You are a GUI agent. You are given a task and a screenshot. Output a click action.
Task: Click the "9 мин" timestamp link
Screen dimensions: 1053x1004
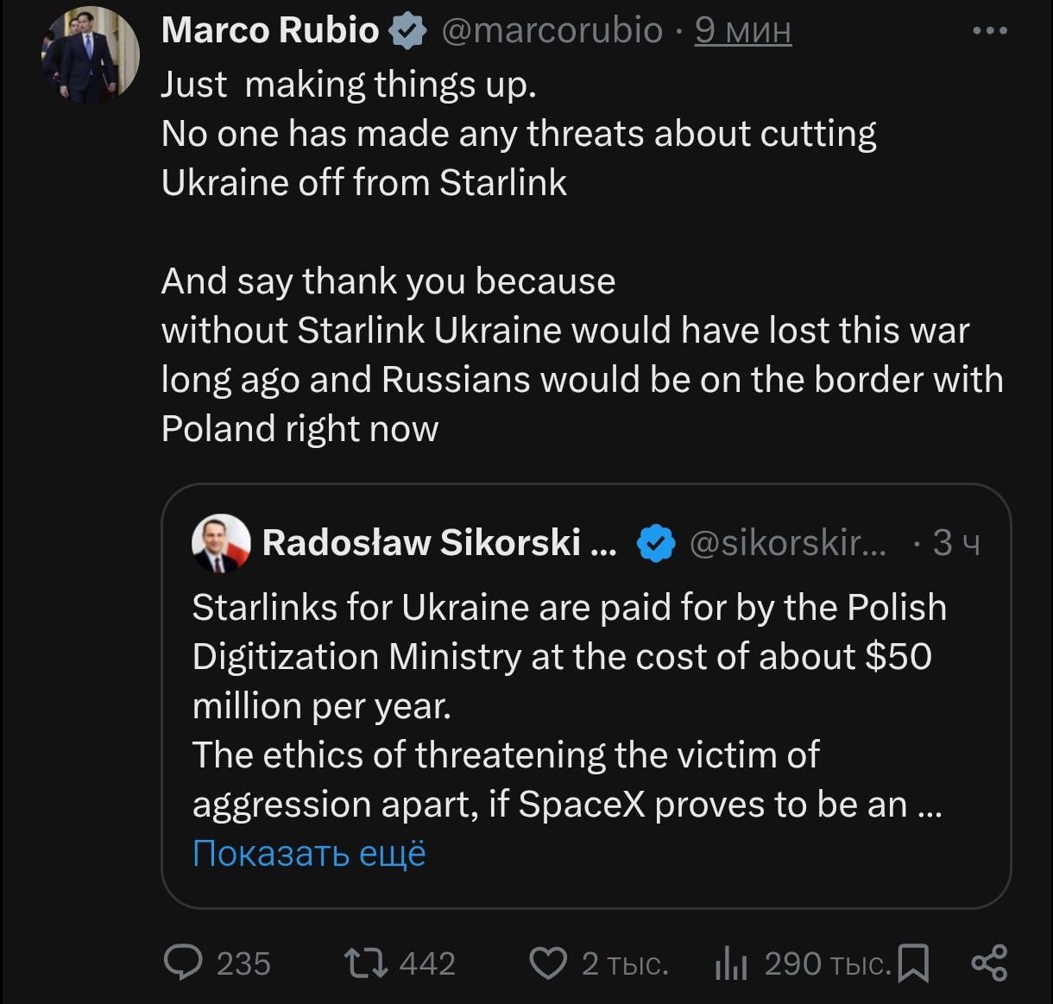[743, 31]
